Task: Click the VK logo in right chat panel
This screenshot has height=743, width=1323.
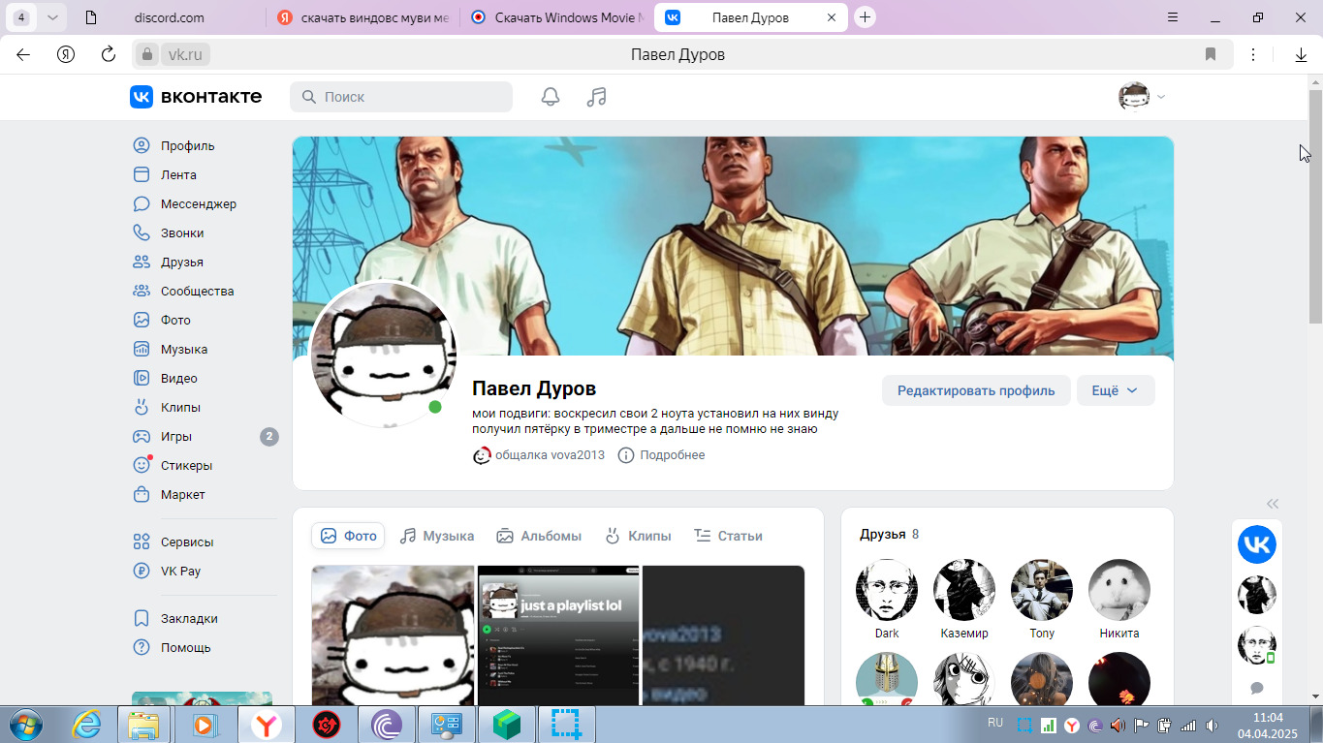Action: point(1256,544)
